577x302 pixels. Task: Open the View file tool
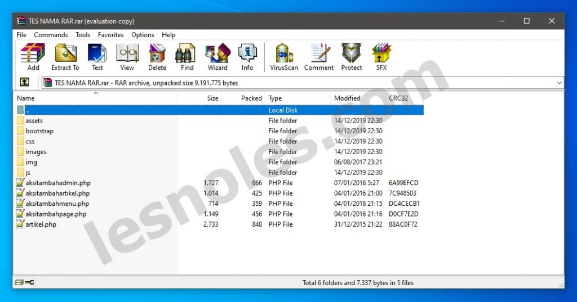pyautogui.click(x=127, y=57)
